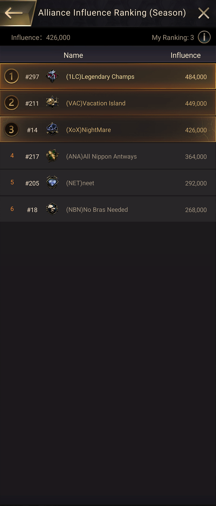Tap the Vacation Island alliance emblem

pos(52,103)
